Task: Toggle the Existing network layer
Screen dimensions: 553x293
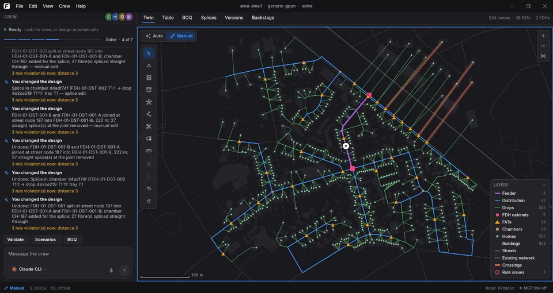Action: click(520, 258)
